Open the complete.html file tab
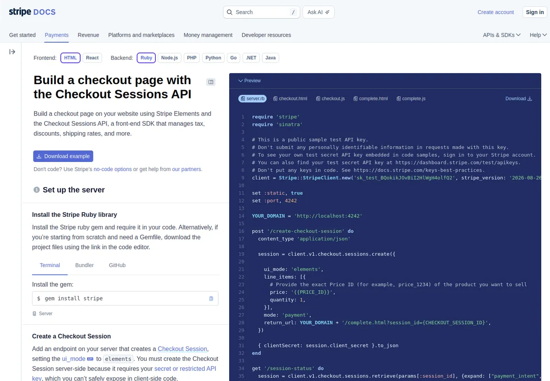550x381 pixels. (370, 99)
